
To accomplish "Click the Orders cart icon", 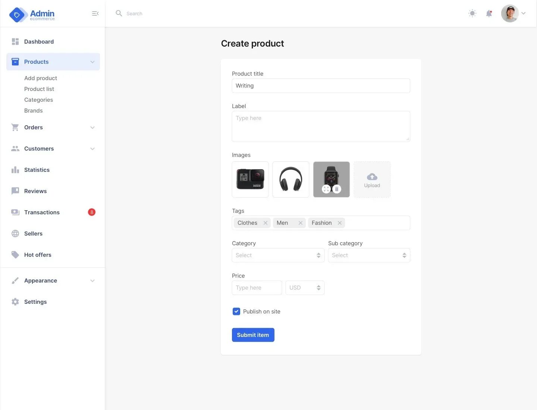I will click(15, 127).
